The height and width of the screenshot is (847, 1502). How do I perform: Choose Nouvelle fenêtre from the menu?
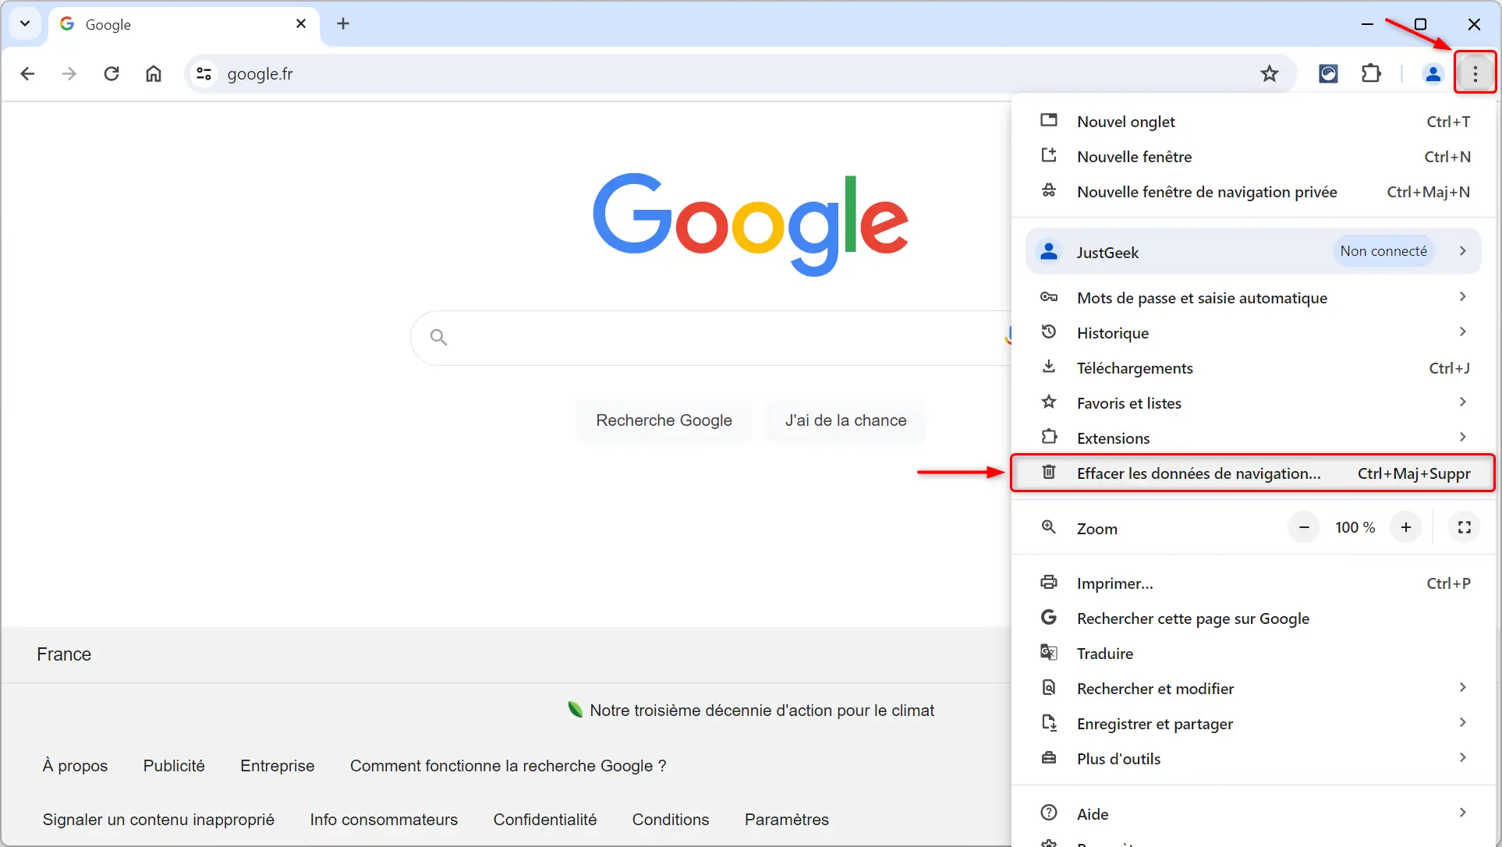click(x=1254, y=157)
